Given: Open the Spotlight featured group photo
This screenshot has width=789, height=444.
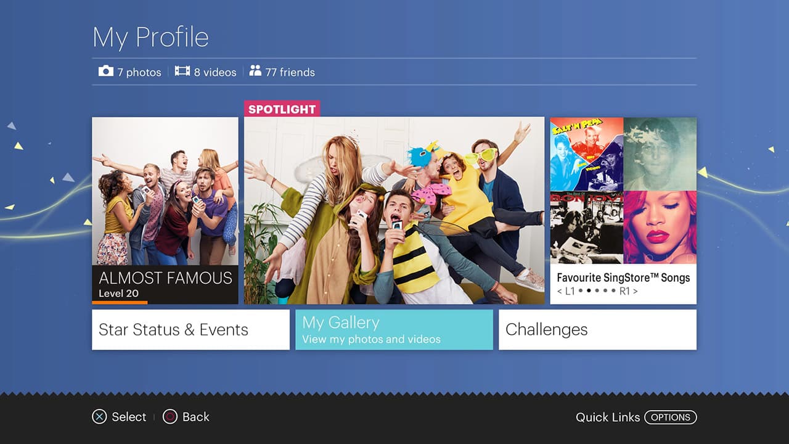Looking at the screenshot, I should coord(394,210).
